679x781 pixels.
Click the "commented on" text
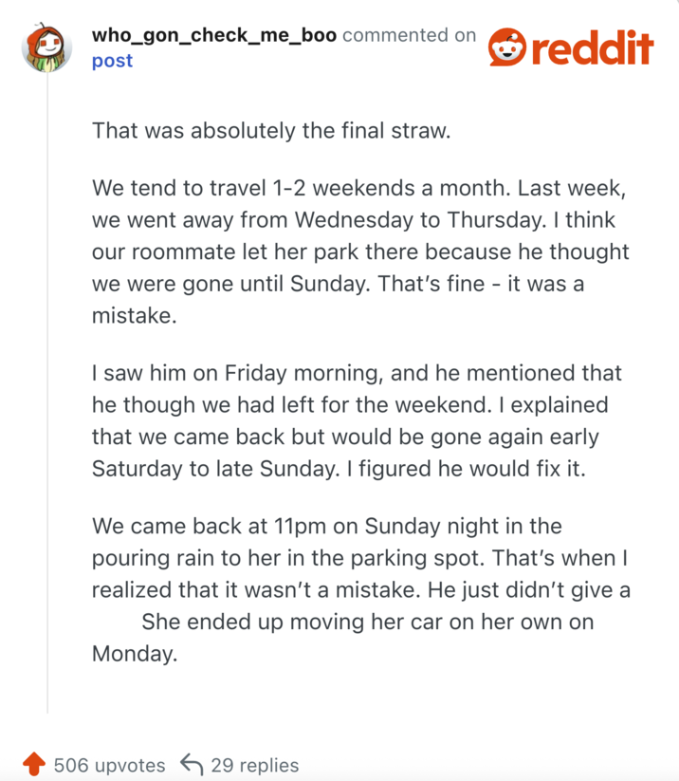410,36
